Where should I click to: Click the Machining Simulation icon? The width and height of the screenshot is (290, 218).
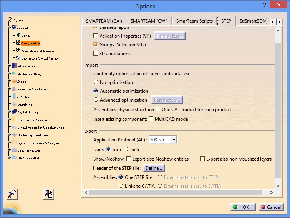tap(14, 134)
